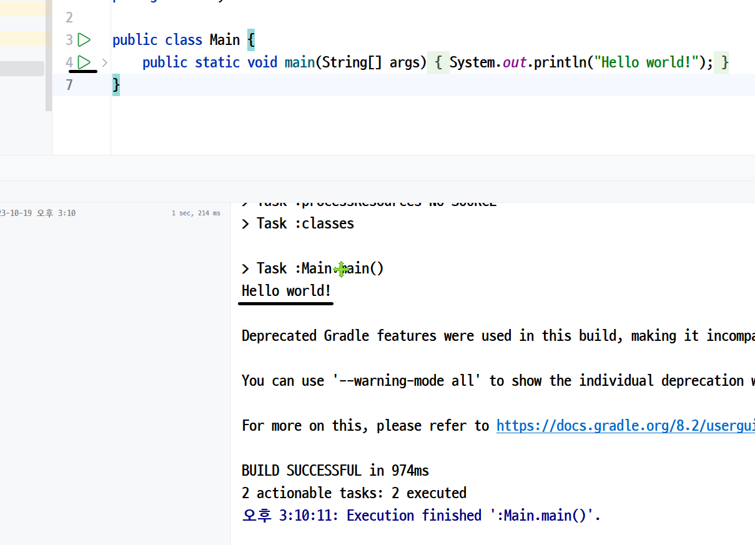
Task: Click the Run gutter icon on line 4
Action: [84, 62]
